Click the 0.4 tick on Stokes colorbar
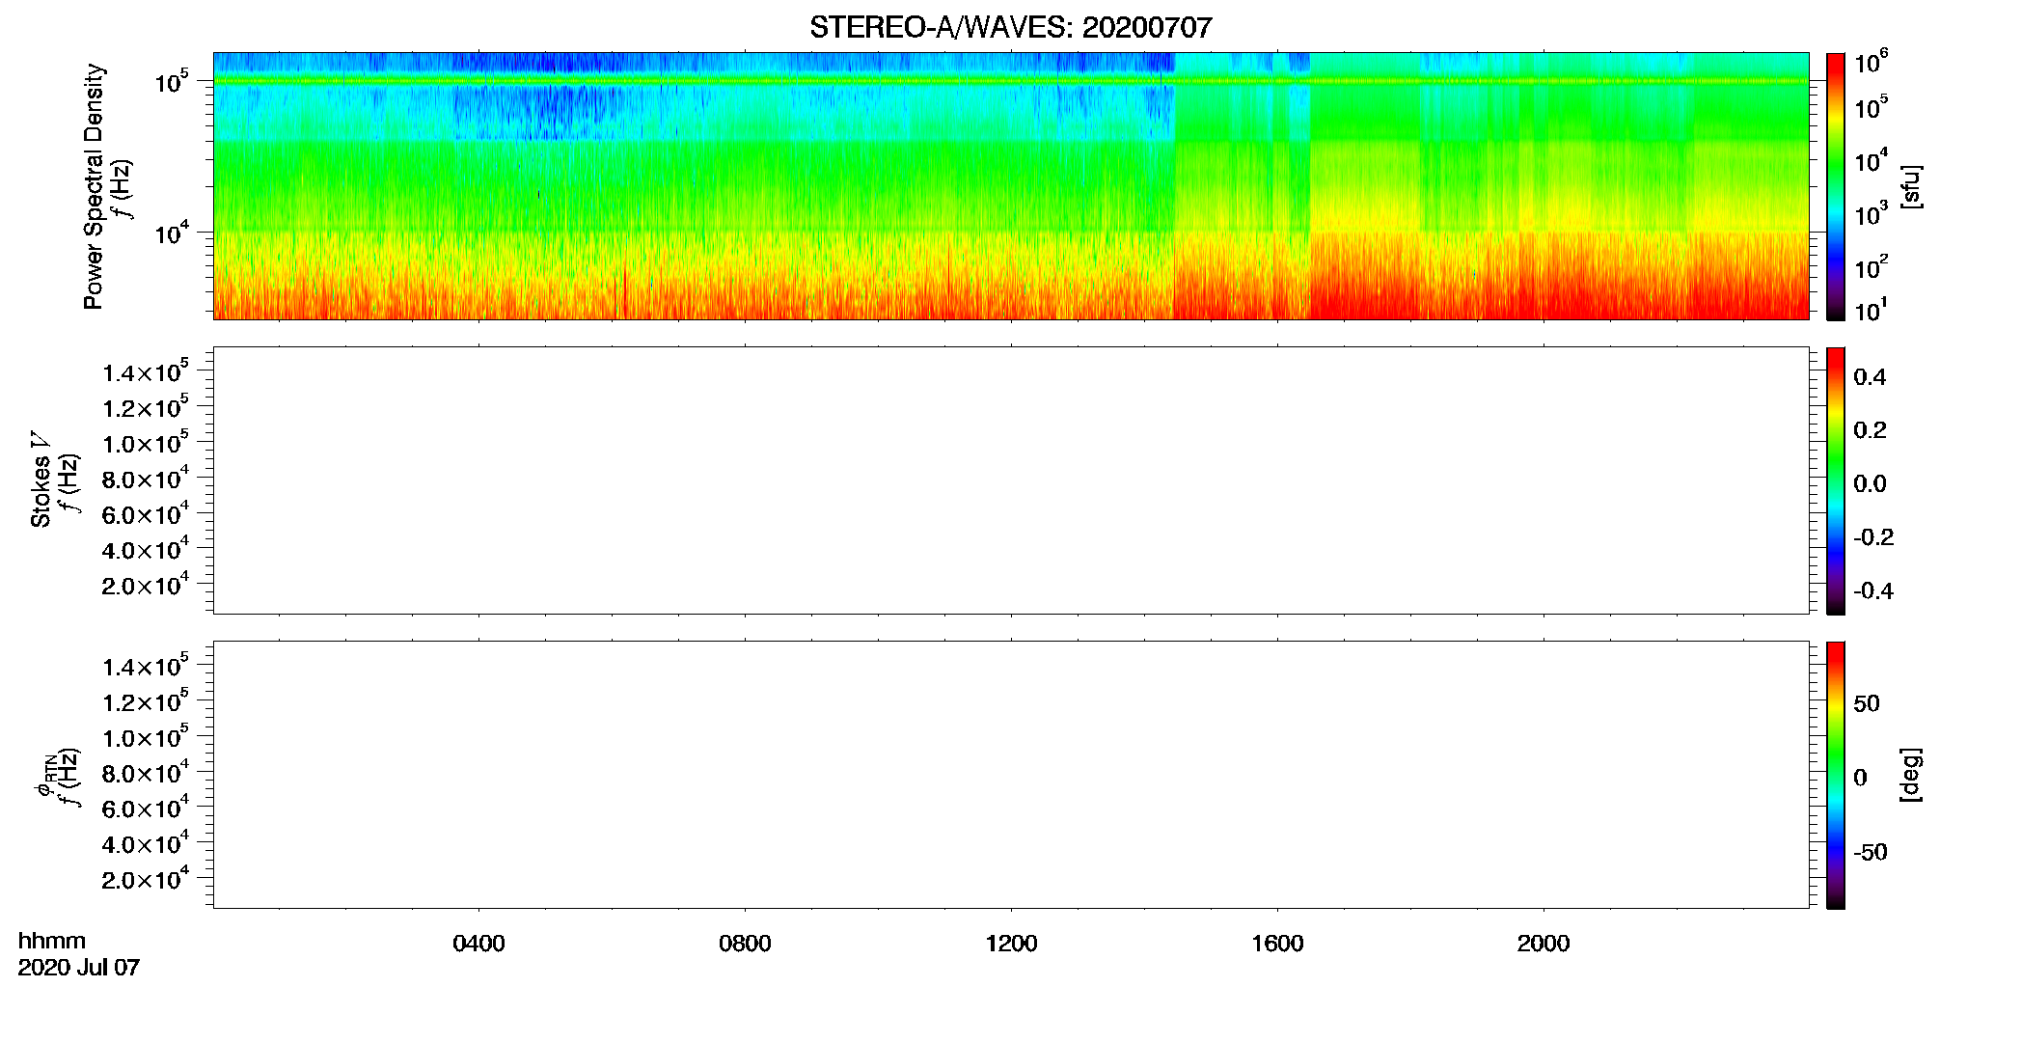The width and height of the screenshot is (2022, 1042). [1870, 377]
